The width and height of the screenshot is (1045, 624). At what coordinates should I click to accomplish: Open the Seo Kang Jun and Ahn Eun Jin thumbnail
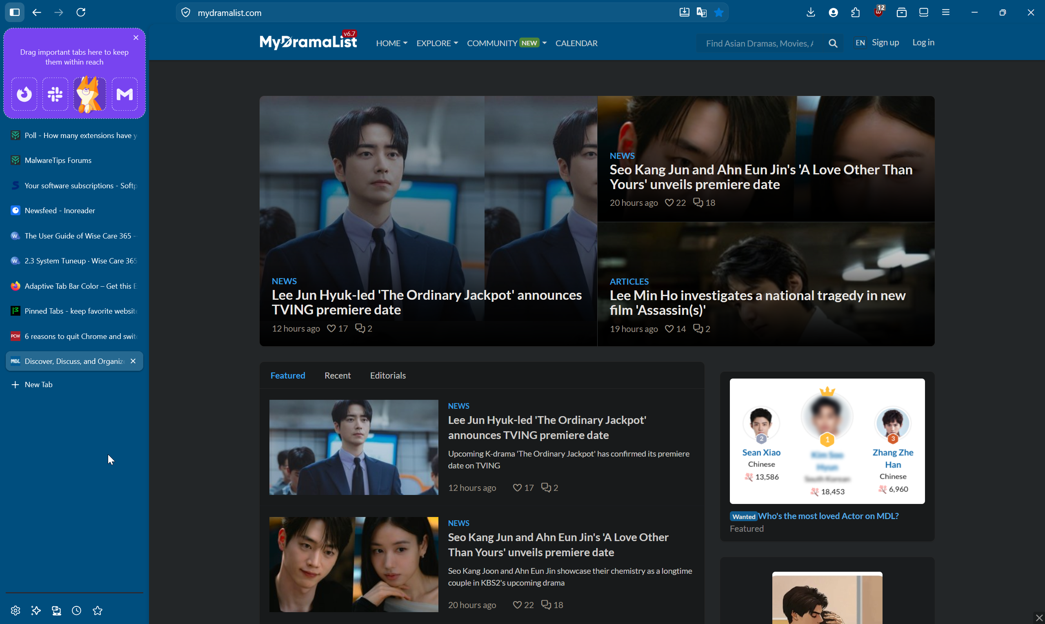(354, 564)
